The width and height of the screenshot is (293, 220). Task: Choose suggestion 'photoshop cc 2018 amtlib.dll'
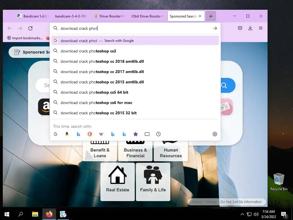click(135, 61)
